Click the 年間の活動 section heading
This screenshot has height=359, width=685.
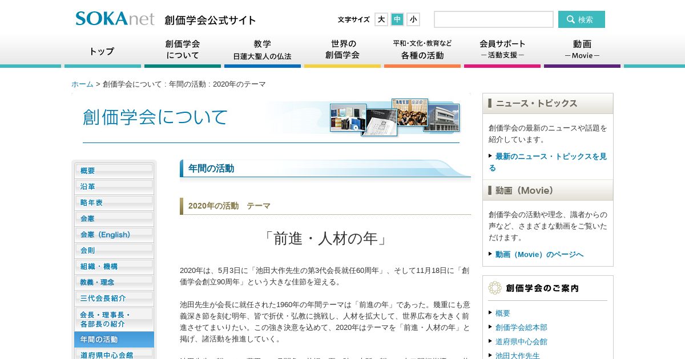point(325,169)
